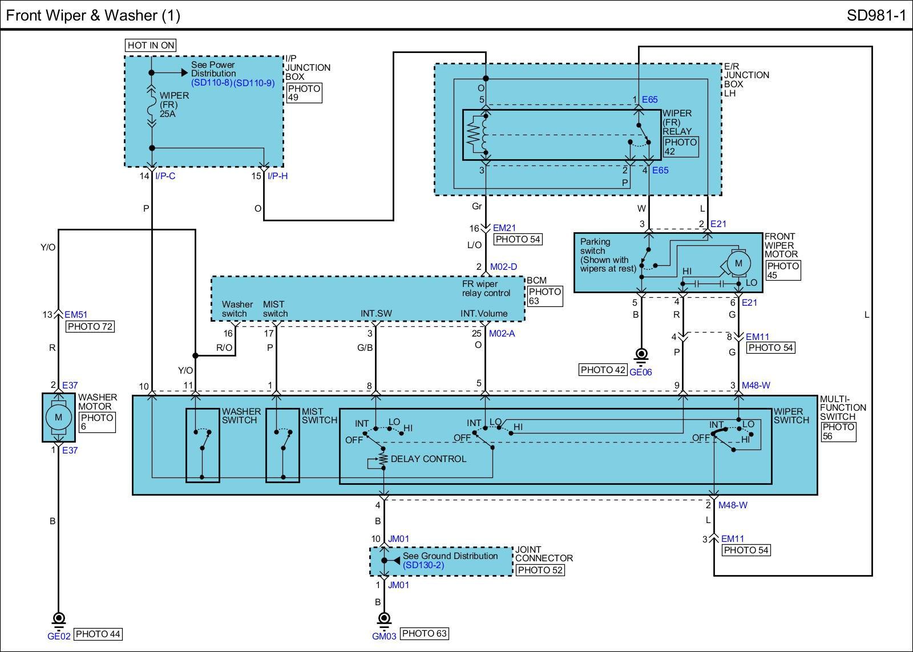
Task: Click the front wiper motor M symbol
Action: pos(739,263)
